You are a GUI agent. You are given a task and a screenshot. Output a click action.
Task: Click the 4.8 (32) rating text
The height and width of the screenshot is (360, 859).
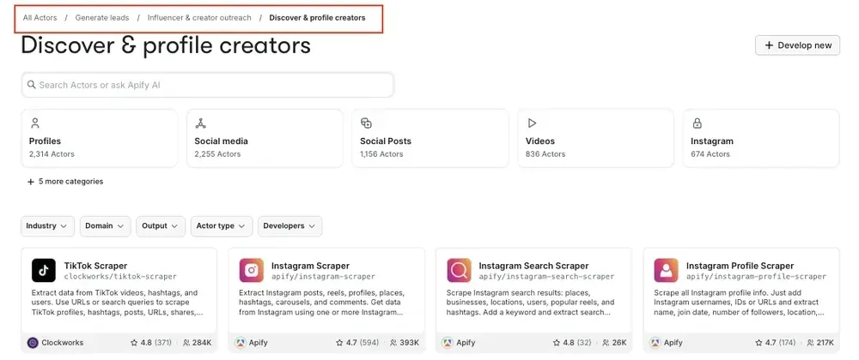[x=577, y=343]
